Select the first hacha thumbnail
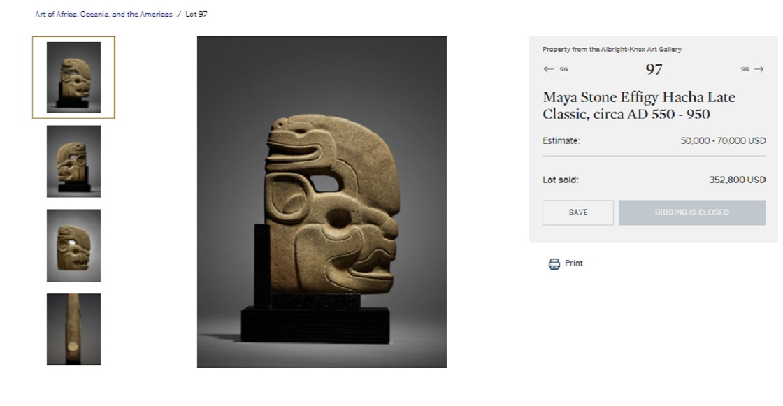Image resolution: width=783 pixels, height=406 pixels. click(73, 78)
